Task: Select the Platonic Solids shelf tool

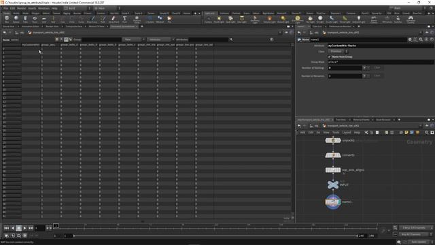Action: point(137,19)
